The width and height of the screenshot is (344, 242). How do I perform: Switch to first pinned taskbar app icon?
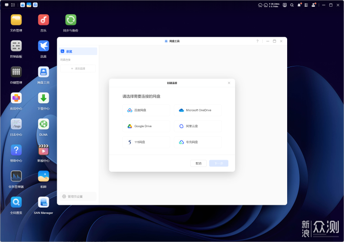tap(22, 5)
